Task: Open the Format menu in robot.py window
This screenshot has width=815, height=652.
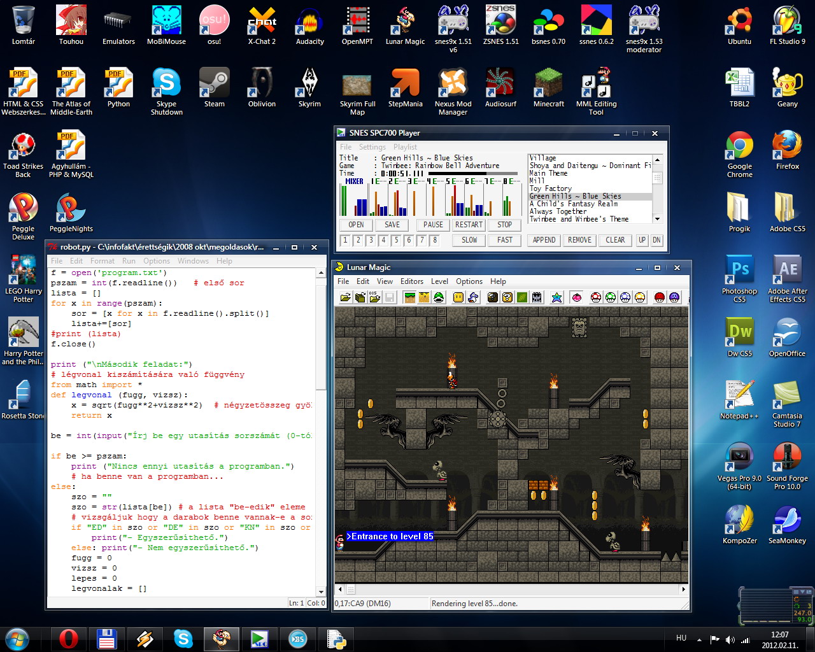Action: point(103,261)
